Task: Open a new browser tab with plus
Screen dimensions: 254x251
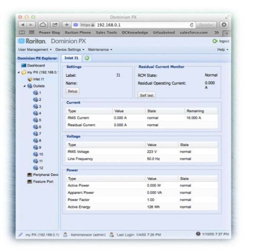Action: 226,33
